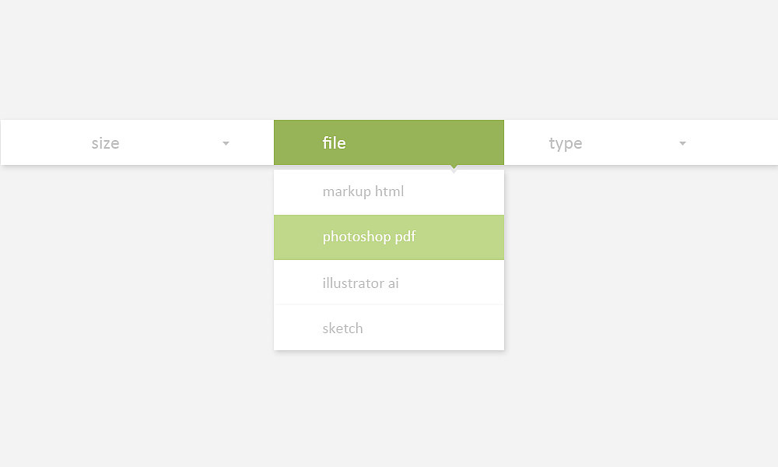This screenshot has width=778, height=467.
Task: Click the type label text
Action: point(565,144)
